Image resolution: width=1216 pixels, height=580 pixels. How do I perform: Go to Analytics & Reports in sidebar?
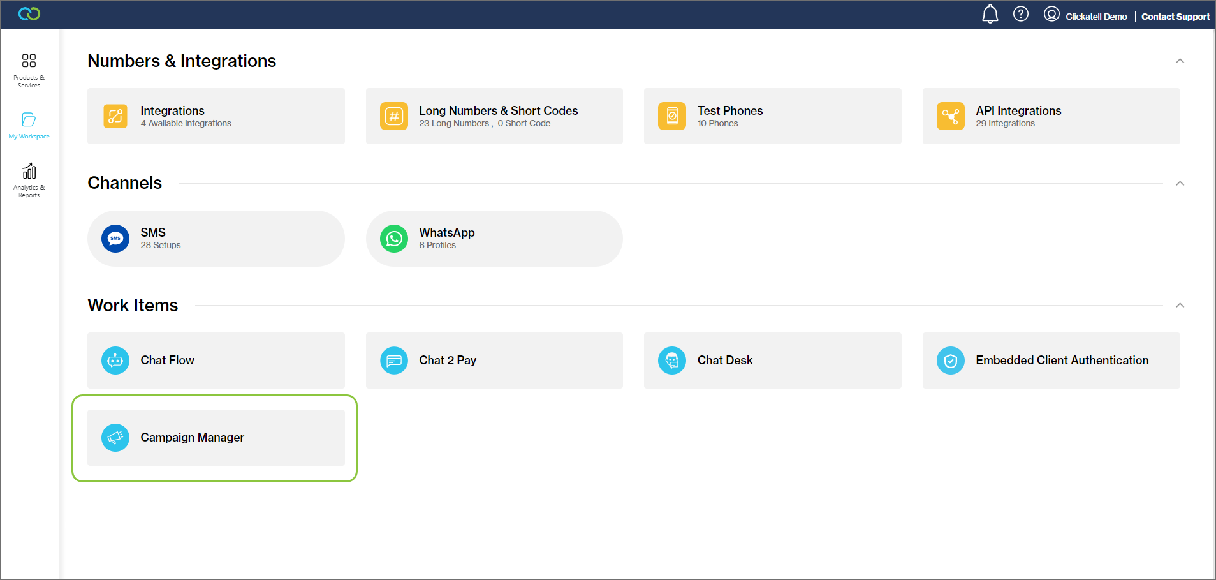pos(29,180)
